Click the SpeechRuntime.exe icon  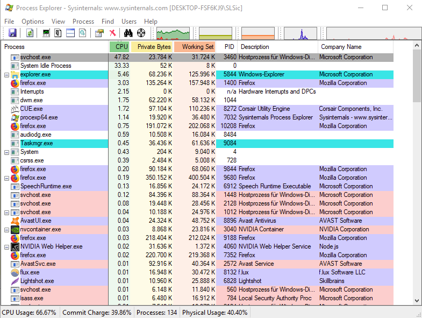pos(15,187)
